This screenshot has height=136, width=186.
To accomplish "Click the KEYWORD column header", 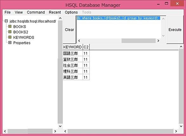I will [72, 47].
